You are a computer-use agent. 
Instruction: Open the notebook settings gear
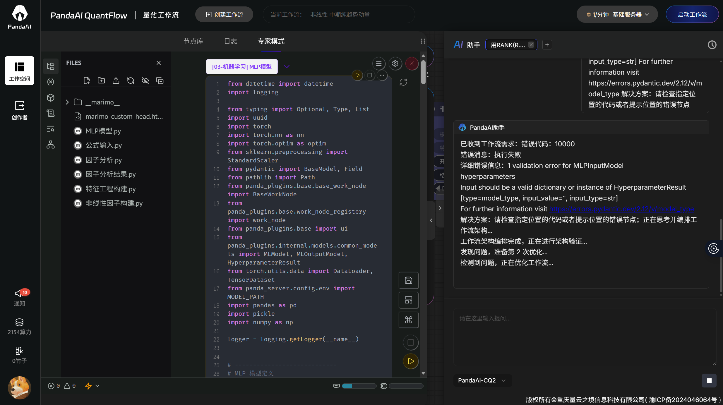pos(395,64)
